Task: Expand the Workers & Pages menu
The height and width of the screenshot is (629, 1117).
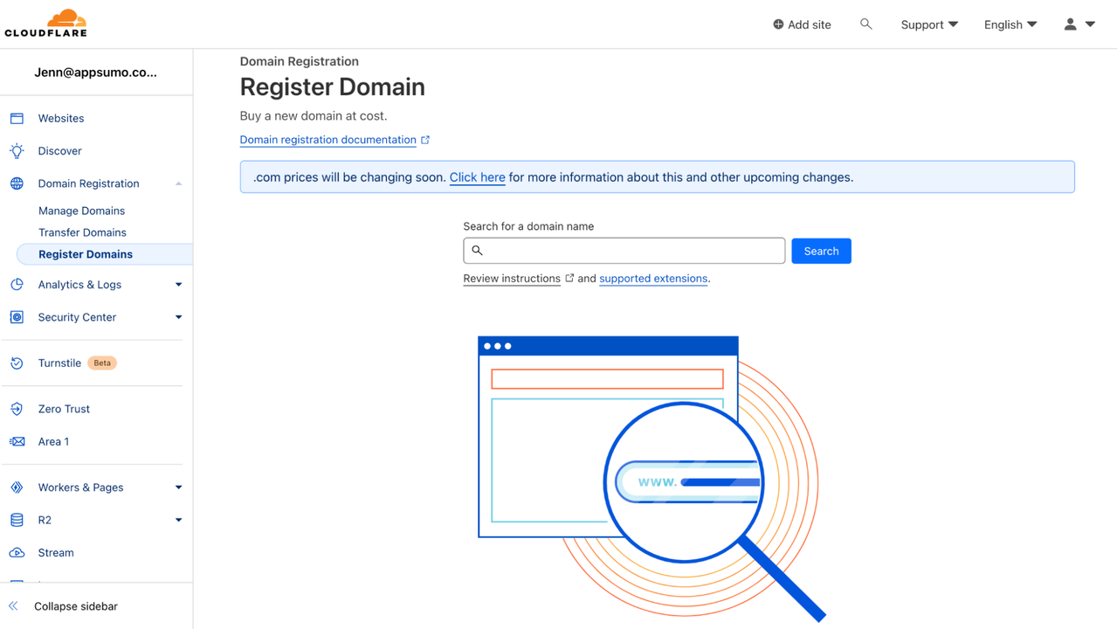Action: tap(178, 487)
